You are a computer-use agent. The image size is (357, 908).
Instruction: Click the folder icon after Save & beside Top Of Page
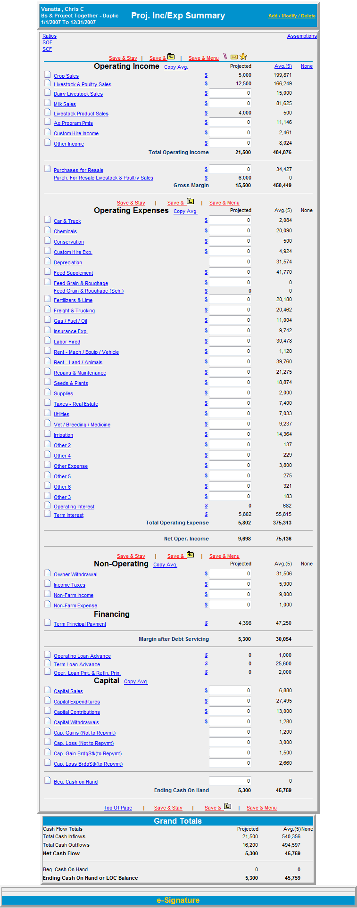coord(227,806)
